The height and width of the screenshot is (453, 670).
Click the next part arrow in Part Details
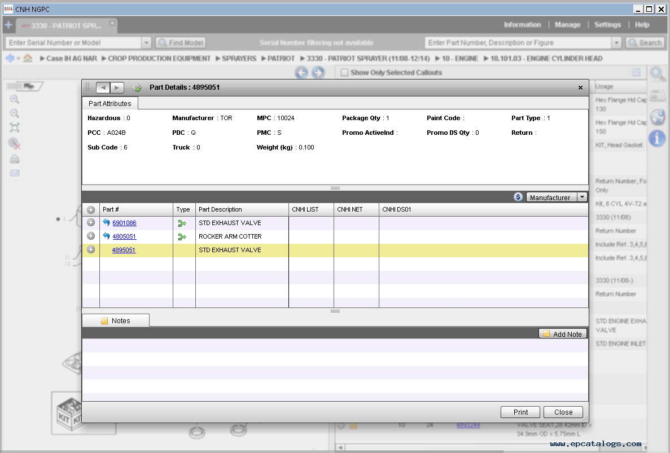point(117,87)
